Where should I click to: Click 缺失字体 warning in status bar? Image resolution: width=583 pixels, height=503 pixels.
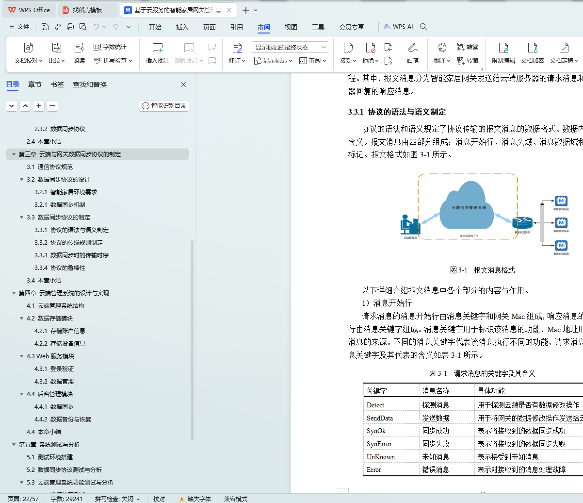[x=195, y=499]
